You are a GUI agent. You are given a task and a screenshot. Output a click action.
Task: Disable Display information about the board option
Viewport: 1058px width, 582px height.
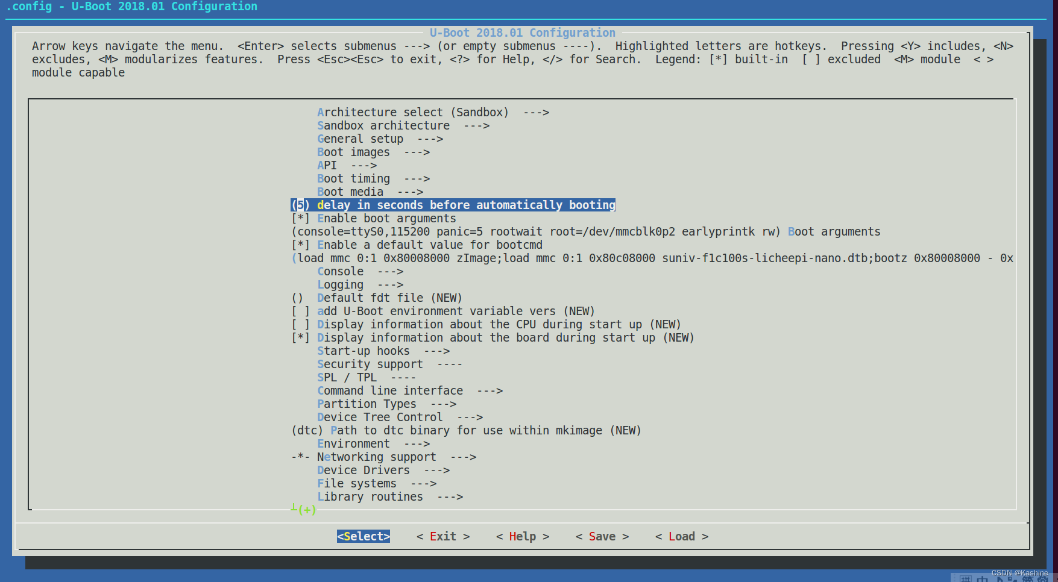(300, 338)
